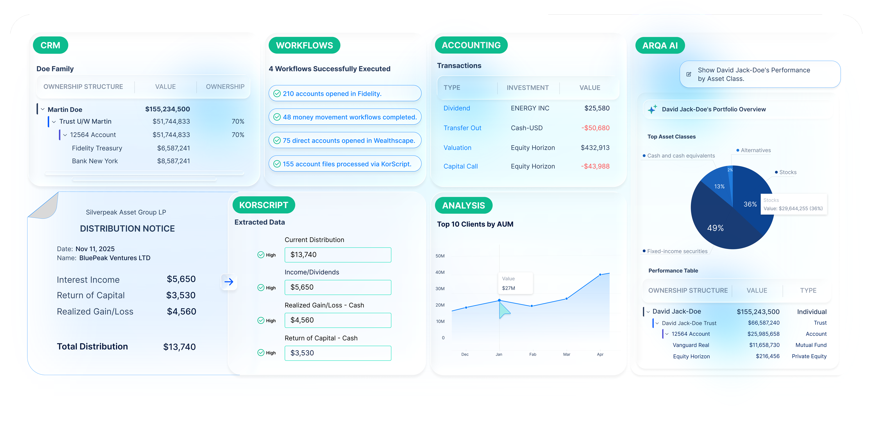Toggle High confidence check for Return of Capital

tap(261, 353)
